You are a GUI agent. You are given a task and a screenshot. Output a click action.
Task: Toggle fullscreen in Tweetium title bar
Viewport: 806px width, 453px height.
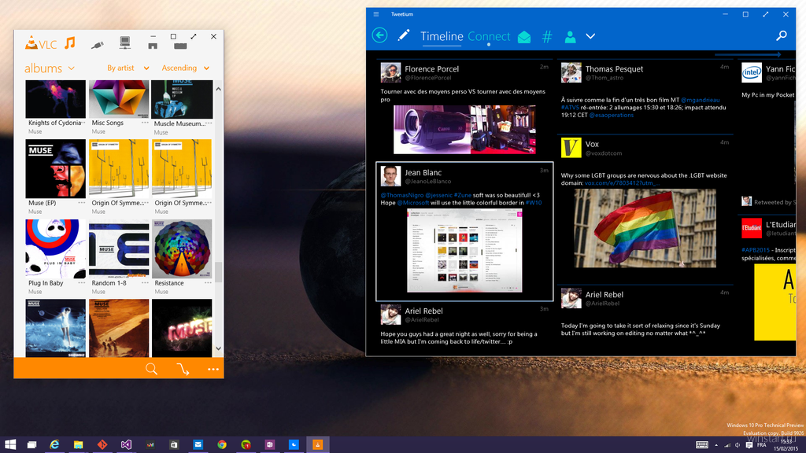765,14
